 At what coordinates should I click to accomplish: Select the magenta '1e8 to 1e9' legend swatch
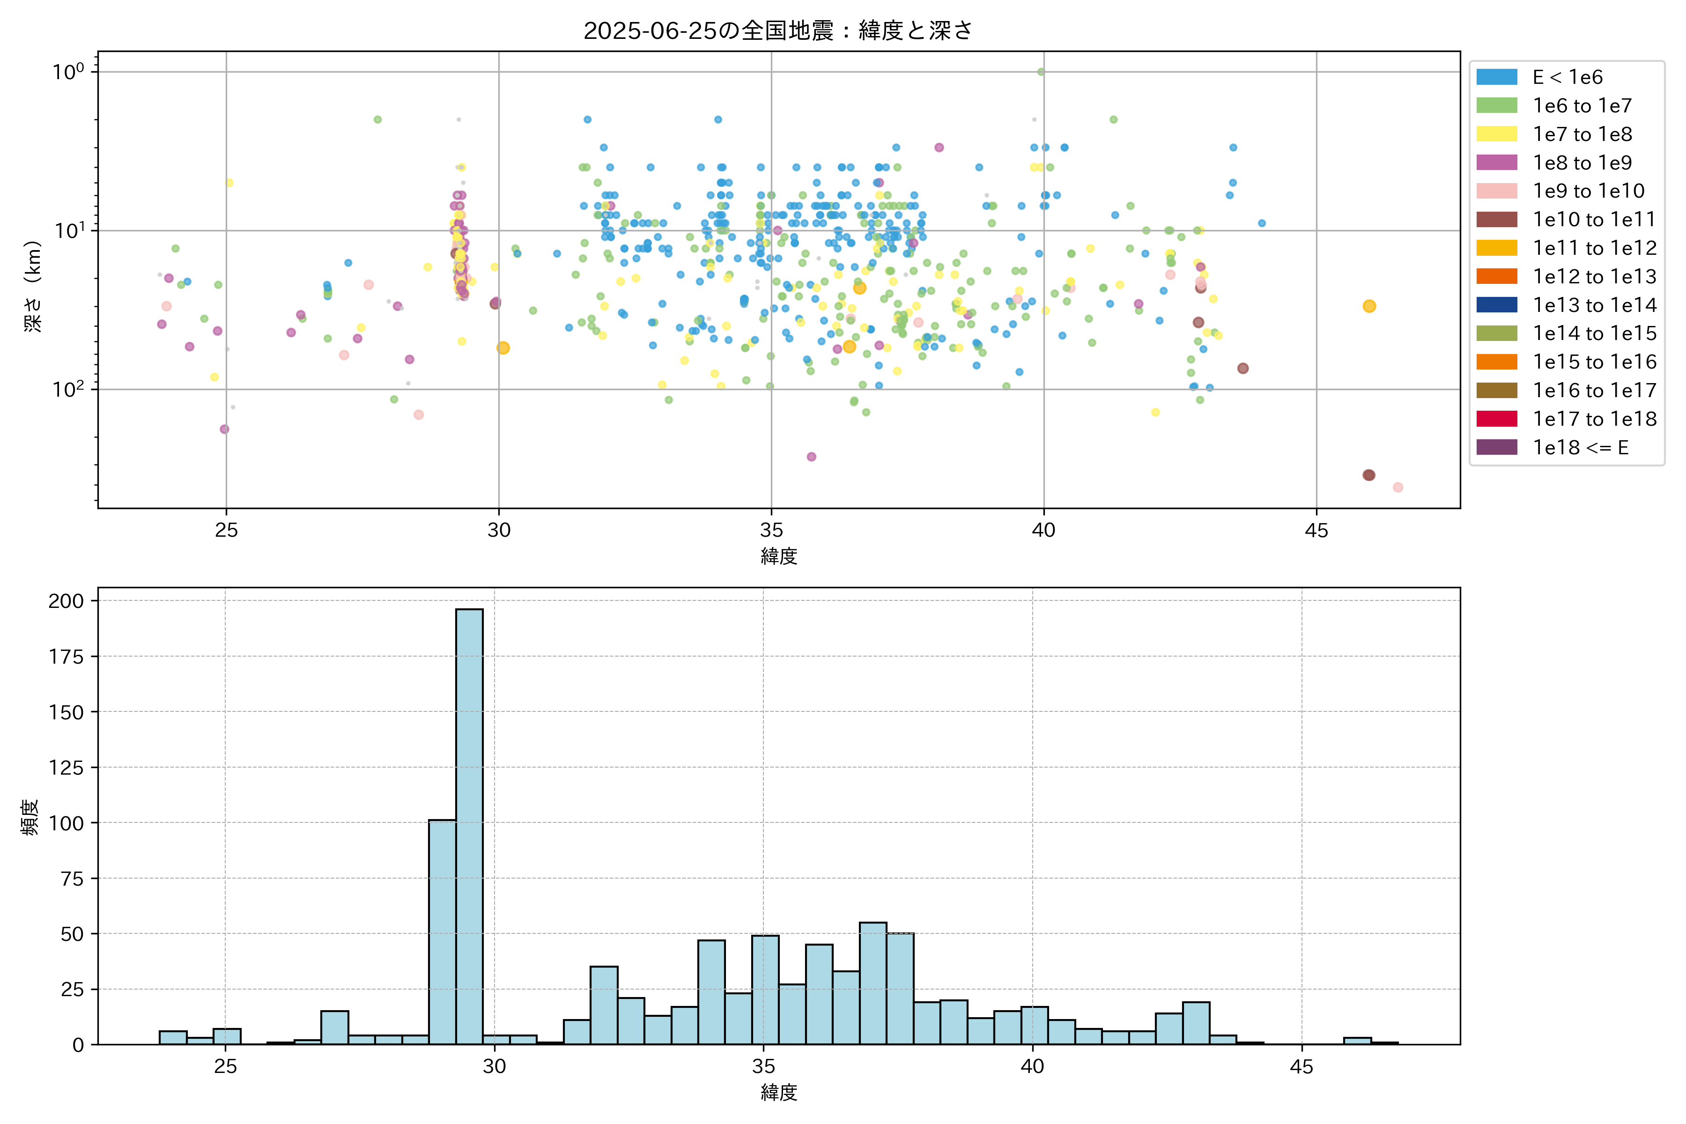pos(1496,163)
